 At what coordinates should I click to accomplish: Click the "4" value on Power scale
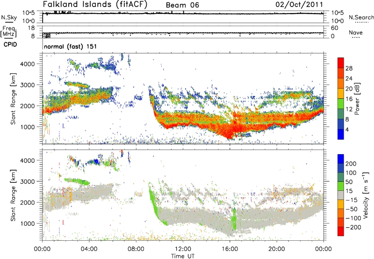[347, 129]
